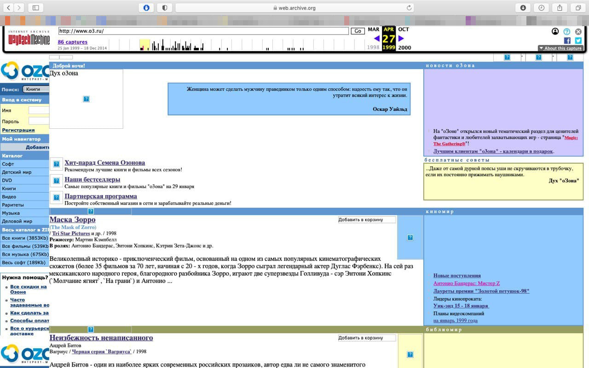Select Деловой мир in the catalog menu

(x=24, y=221)
